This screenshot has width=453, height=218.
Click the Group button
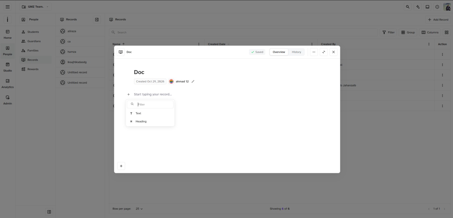408,33
